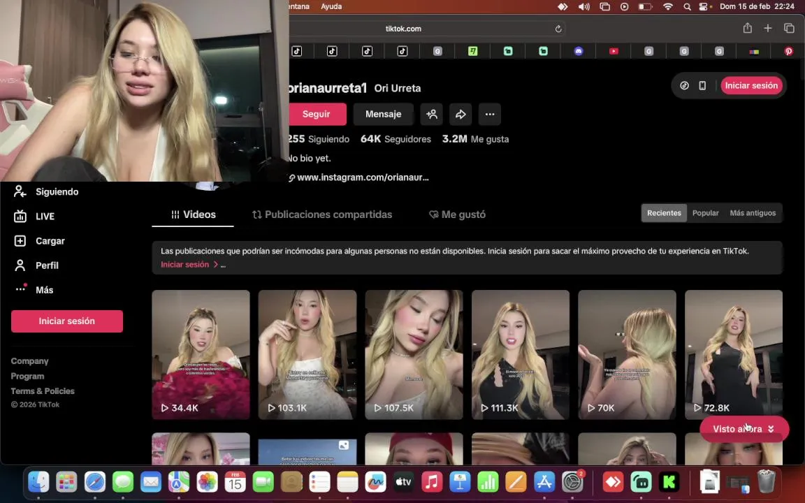Open the Trash in the Dock
805x503 pixels.
coord(766,482)
